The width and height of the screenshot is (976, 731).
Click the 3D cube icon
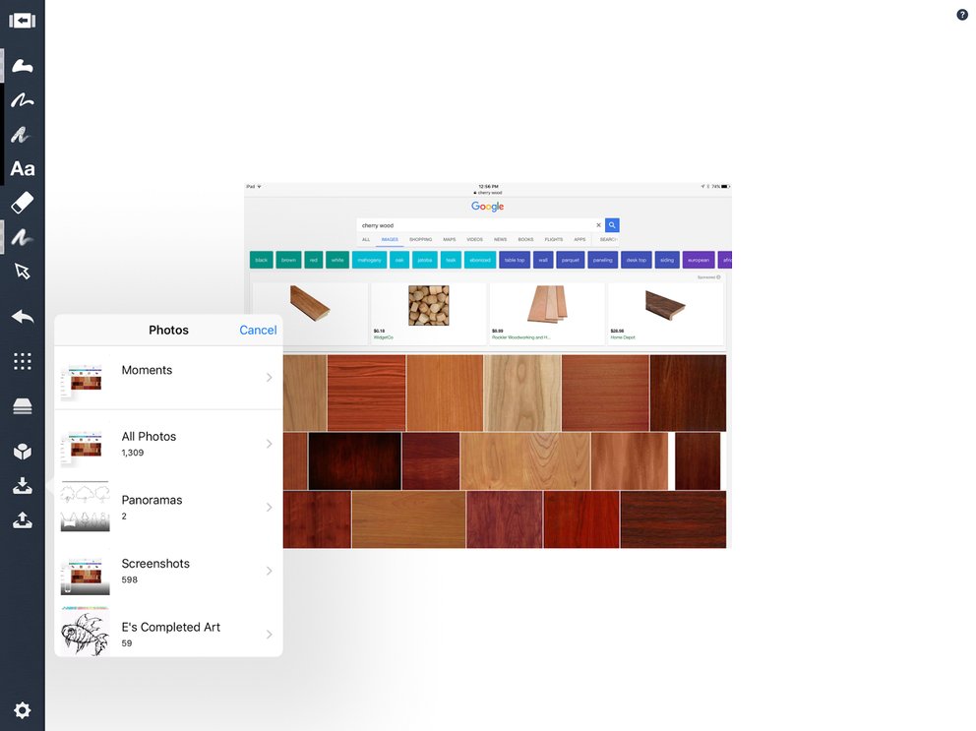[23, 451]
